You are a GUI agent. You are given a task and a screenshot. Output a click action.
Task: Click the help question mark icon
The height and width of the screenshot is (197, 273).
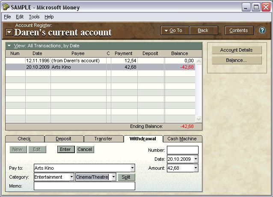[x=262, y=30]
